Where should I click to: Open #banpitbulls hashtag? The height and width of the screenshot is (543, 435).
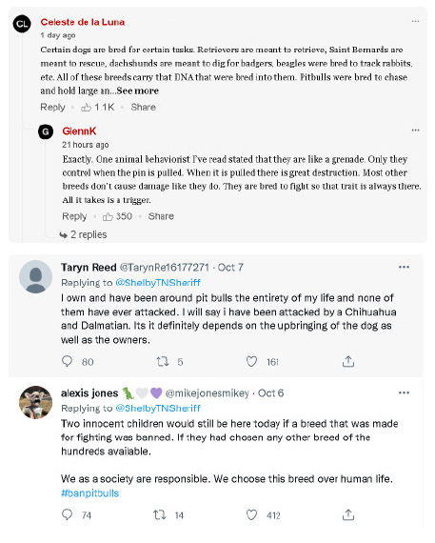coord(90,493)
